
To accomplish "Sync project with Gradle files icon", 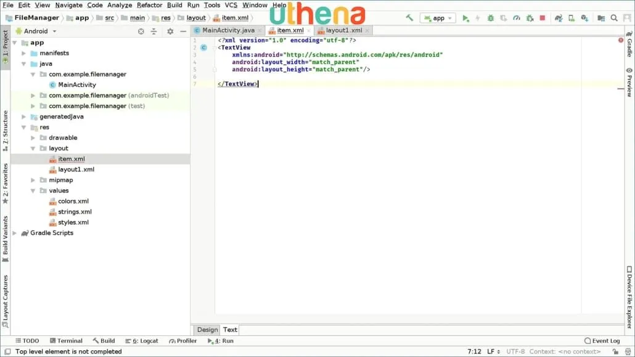I will coord(559,18).
